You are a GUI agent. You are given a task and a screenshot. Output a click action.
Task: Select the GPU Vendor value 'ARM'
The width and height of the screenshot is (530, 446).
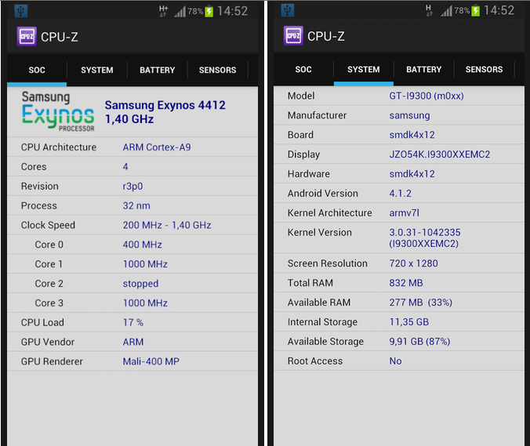[133, 342]
